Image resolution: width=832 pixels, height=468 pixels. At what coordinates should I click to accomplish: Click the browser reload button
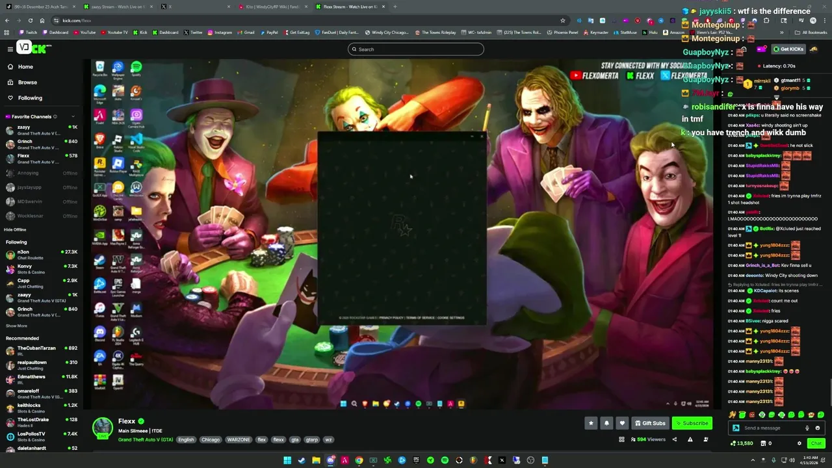30,20
